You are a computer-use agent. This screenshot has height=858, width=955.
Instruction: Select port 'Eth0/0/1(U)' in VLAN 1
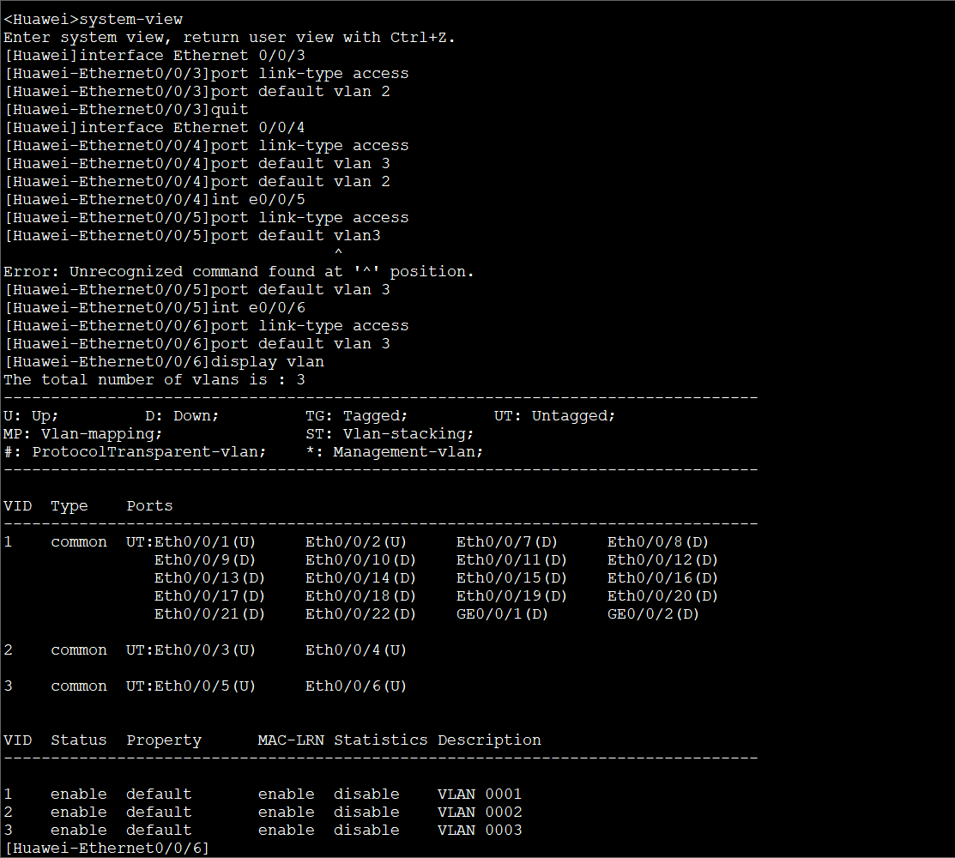coord(205,542)
